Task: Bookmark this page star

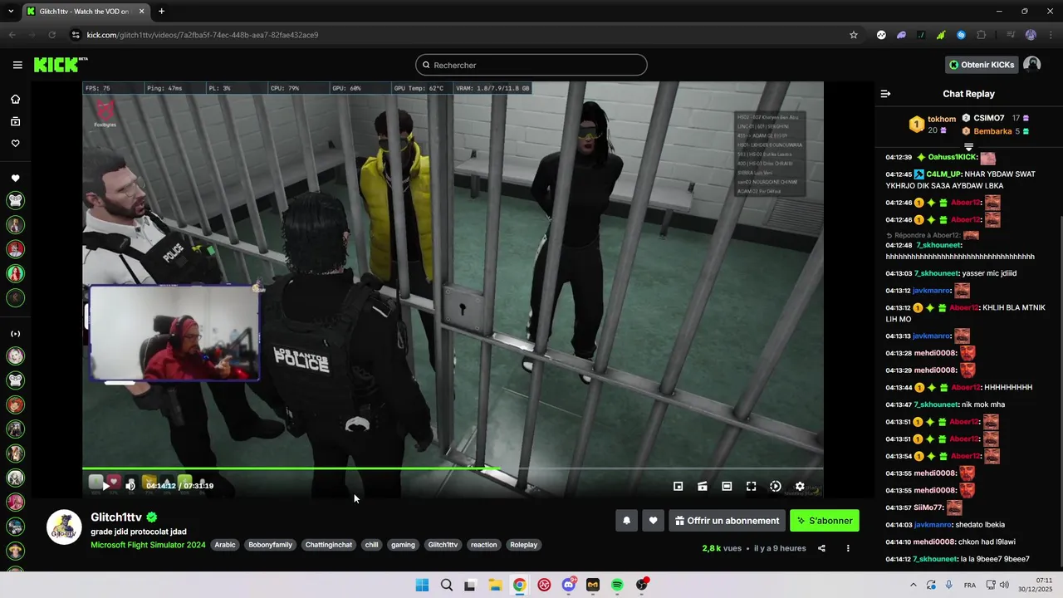Action: (x=853, y=35)
